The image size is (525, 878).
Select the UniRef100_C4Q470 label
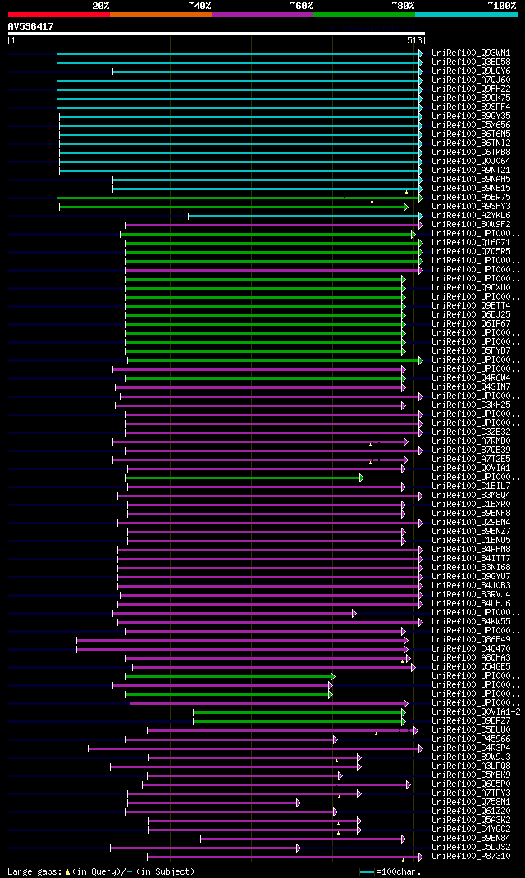click(x=471, y=649)
